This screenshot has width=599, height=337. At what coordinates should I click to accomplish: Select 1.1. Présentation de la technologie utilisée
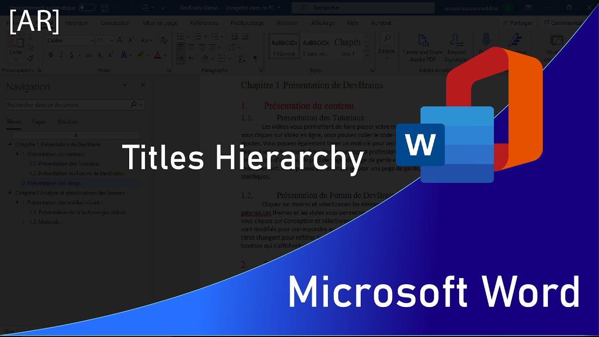tap(78, 212)
